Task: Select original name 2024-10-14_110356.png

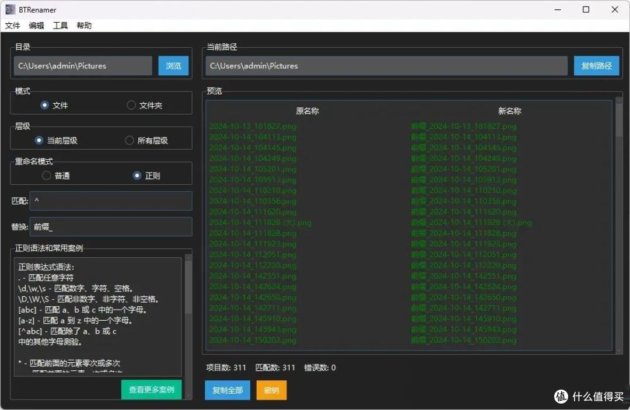Action: (x=253, y=201)
